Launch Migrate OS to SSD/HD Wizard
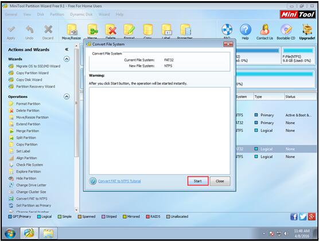319x242 pixels. [34, 66]
